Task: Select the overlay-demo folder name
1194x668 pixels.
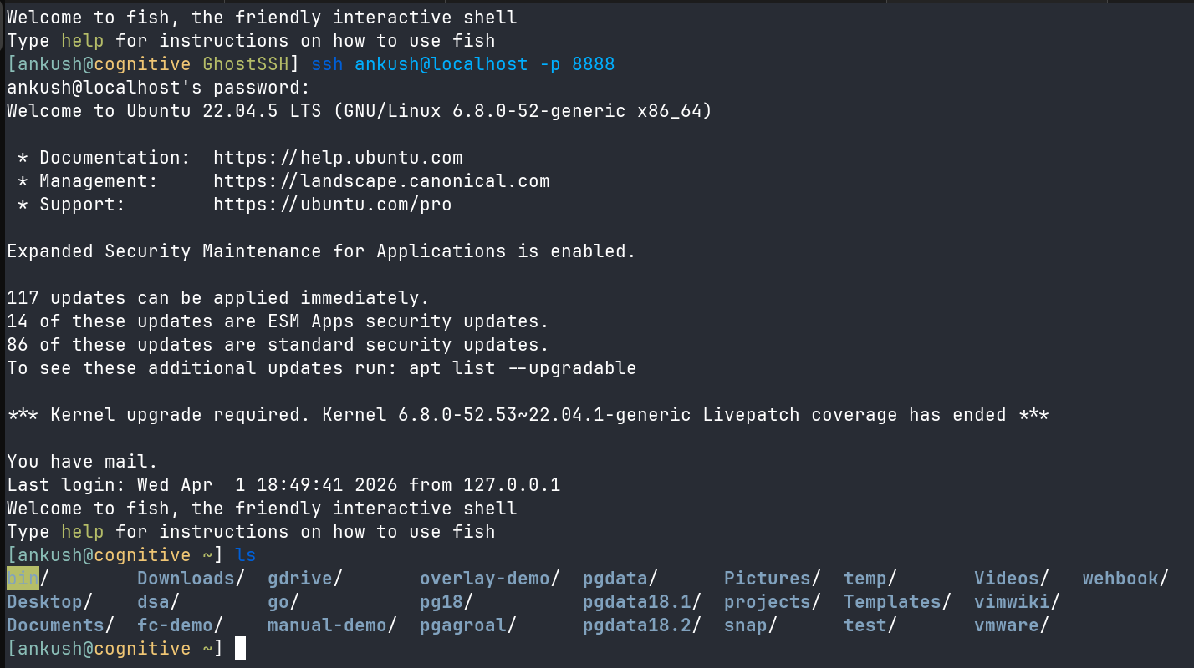Action: (481, 578)
